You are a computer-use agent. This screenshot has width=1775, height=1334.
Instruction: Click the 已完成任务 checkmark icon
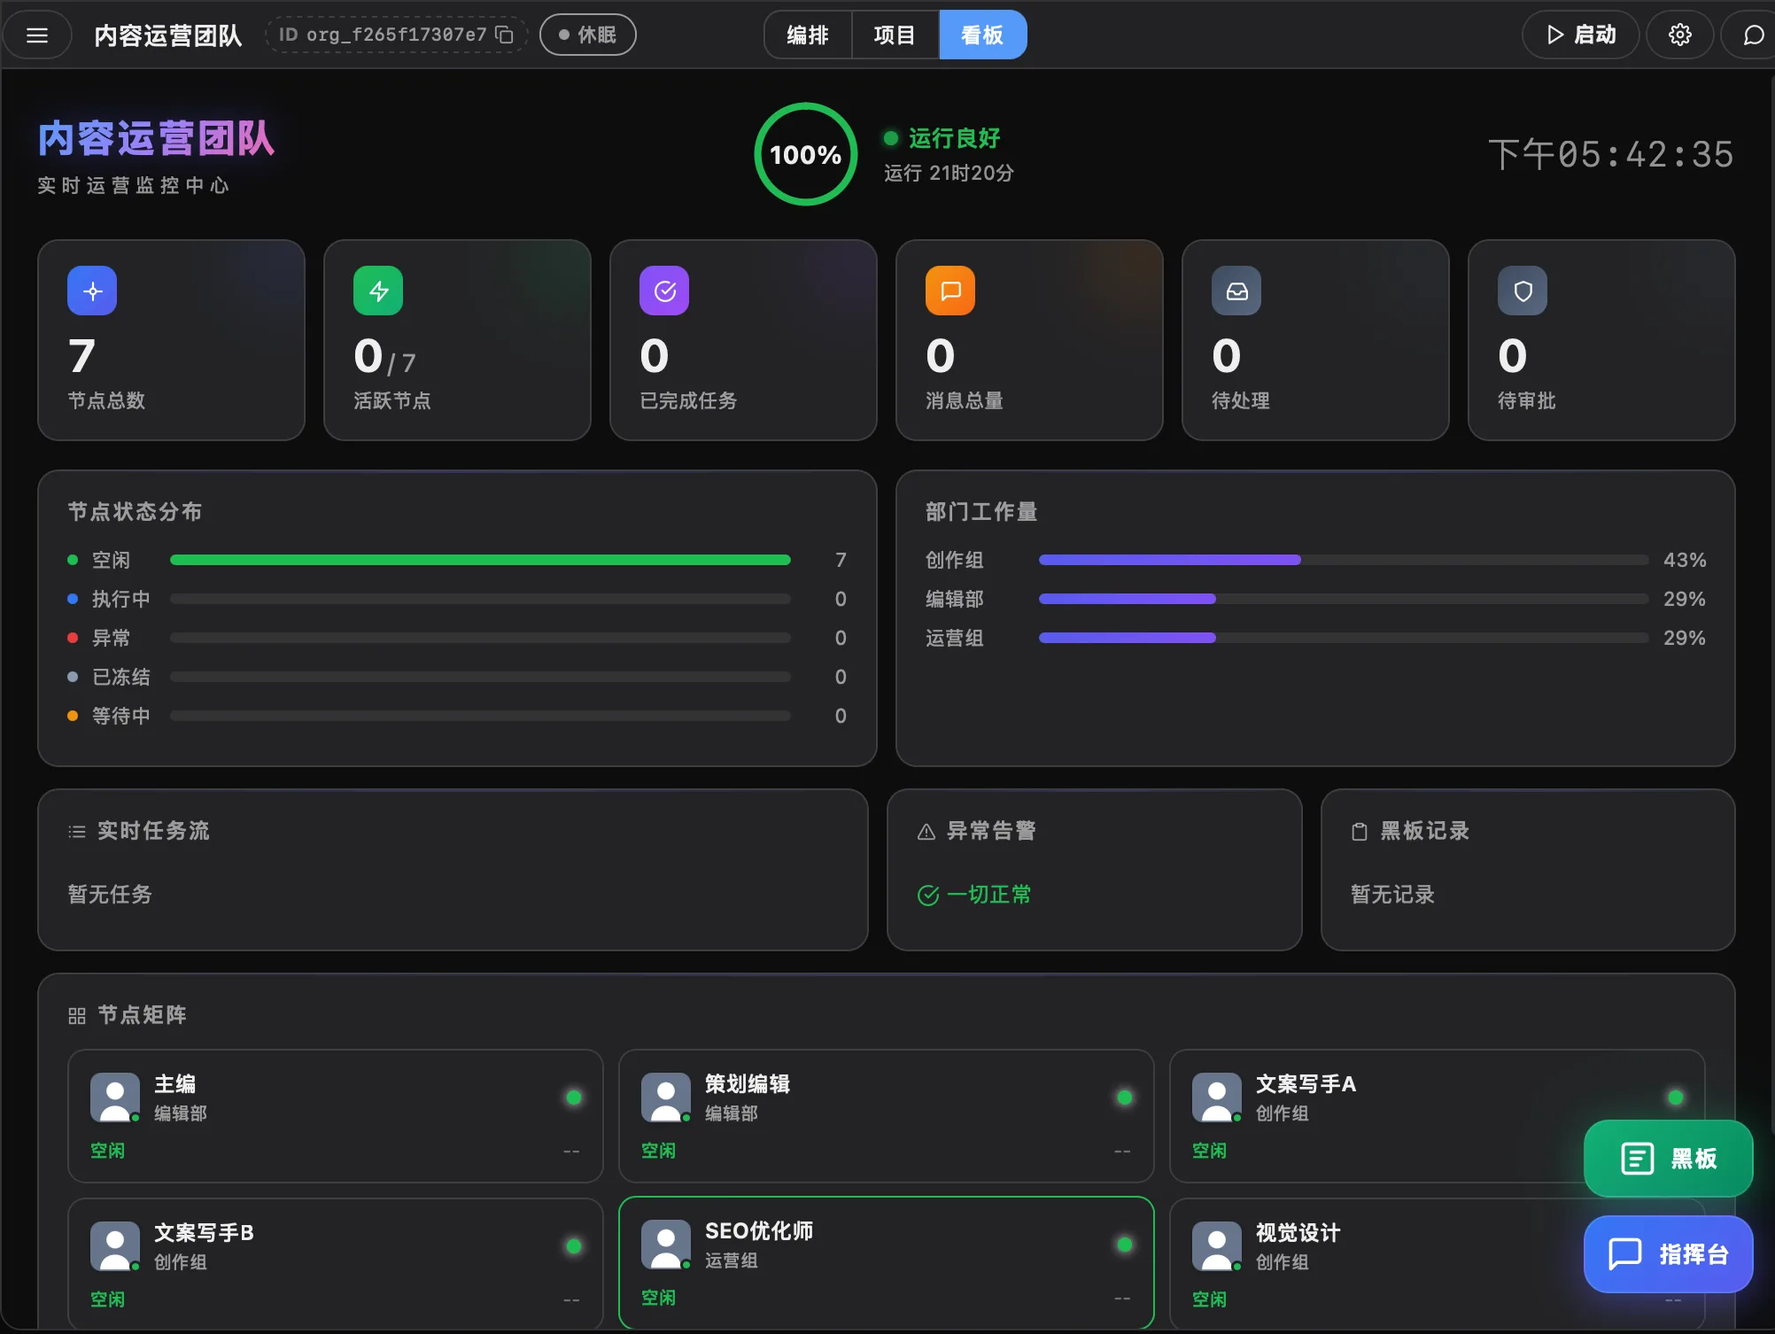click(x=664, y=291)
